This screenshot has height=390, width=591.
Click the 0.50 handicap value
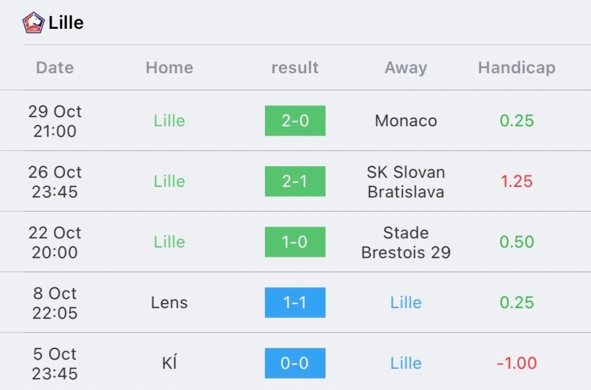tap(517, 242)
